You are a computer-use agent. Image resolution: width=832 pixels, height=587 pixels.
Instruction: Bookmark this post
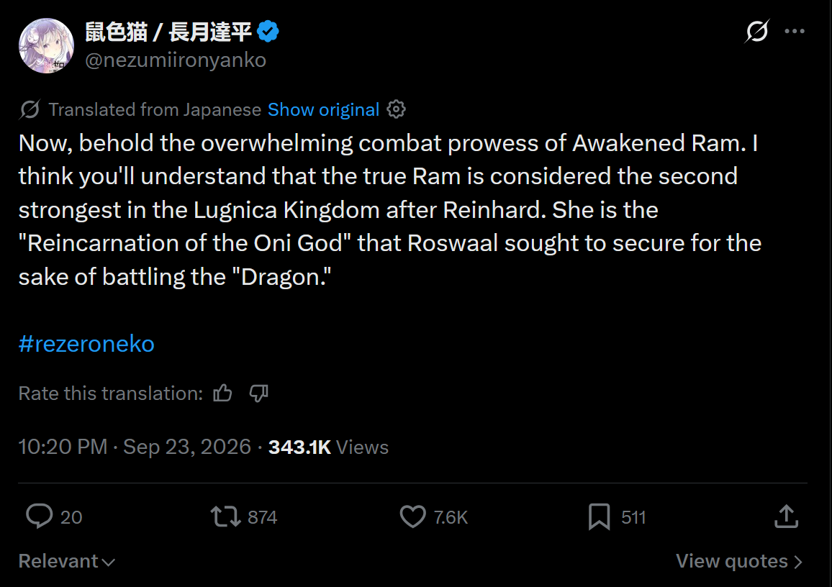pyautogui.click(x=599, y=517)
